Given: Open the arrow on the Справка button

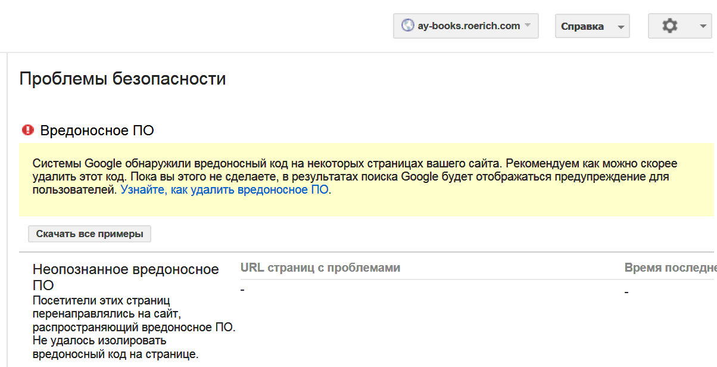Looking at the screenshot, I should (621, 27).
